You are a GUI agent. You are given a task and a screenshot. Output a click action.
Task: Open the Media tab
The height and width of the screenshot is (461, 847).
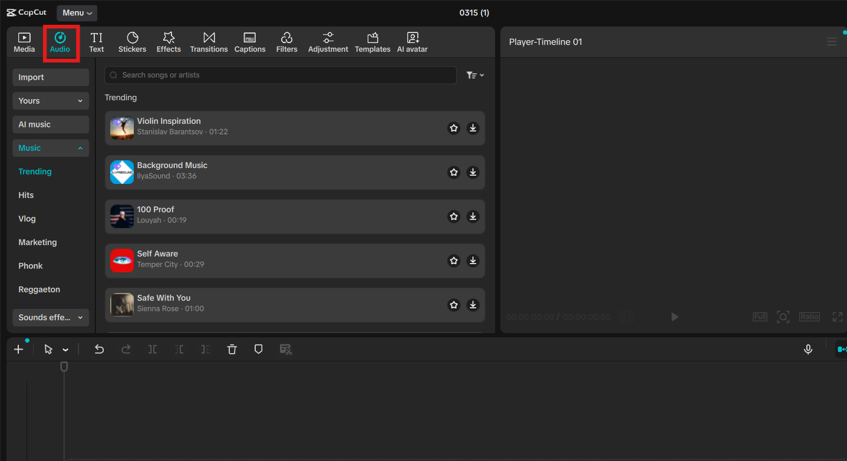point(24,42)
